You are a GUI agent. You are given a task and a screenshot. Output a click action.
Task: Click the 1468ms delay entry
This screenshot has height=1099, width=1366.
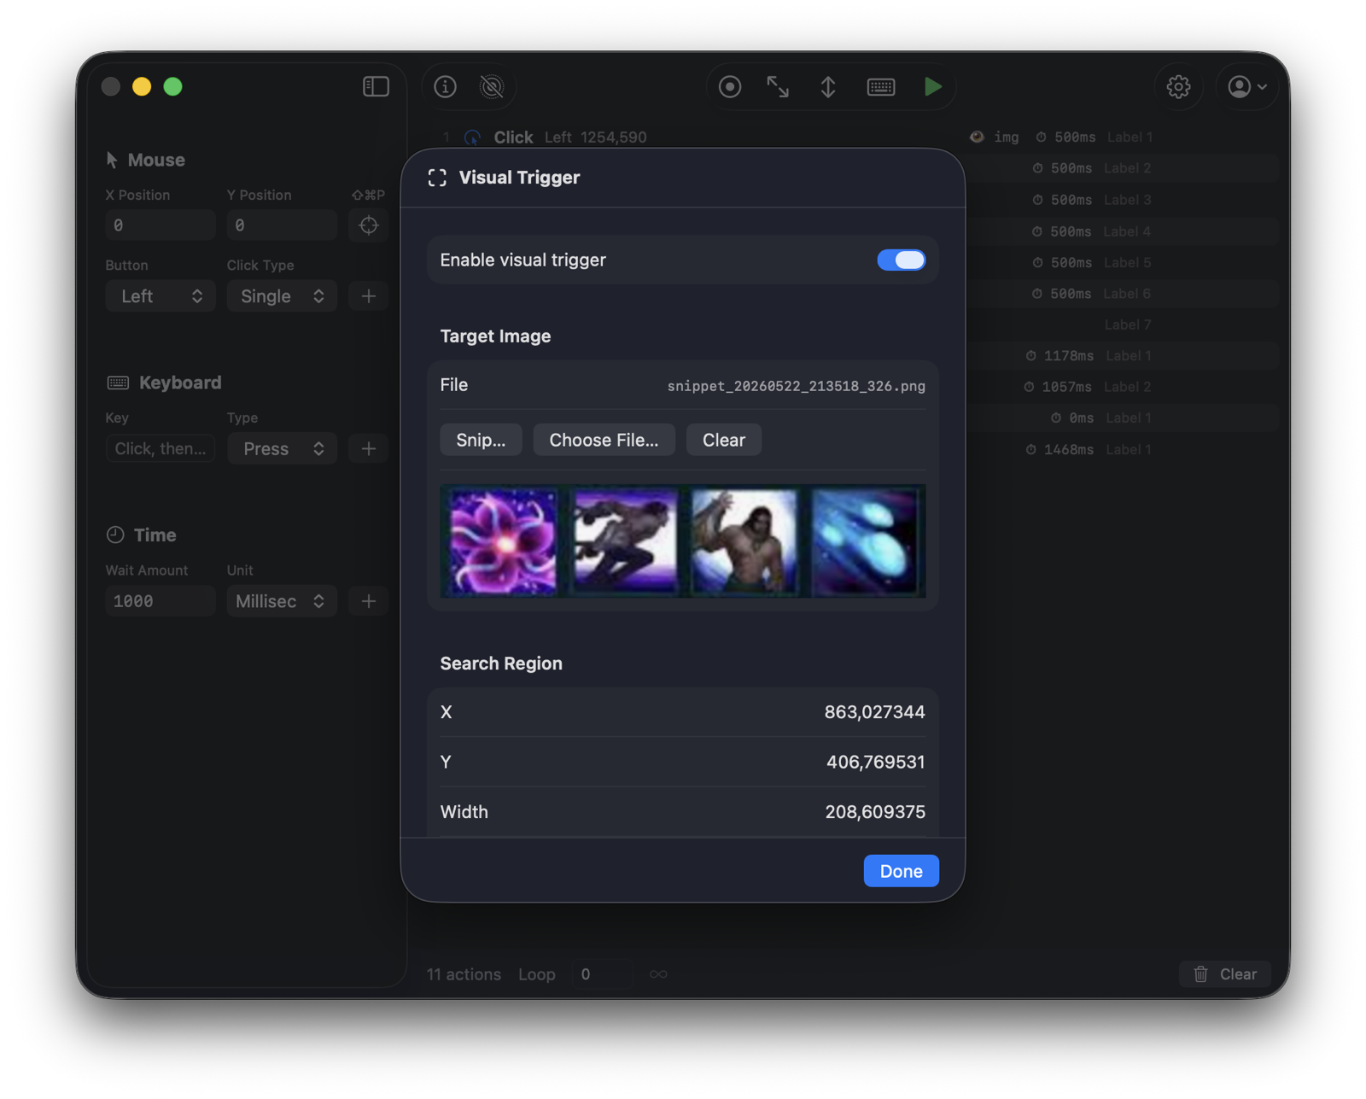tap(1060, 449)
